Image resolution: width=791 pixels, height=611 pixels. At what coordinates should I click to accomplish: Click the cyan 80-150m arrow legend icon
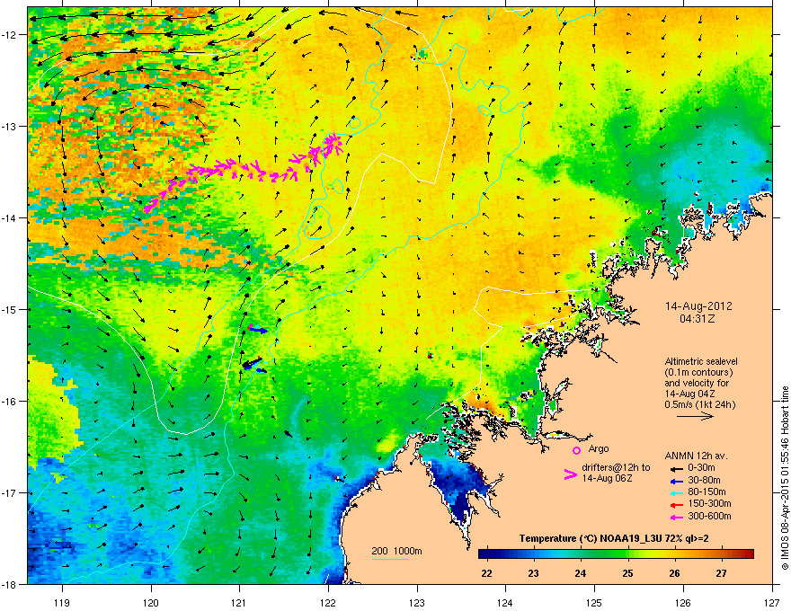[x=677, y=492]
